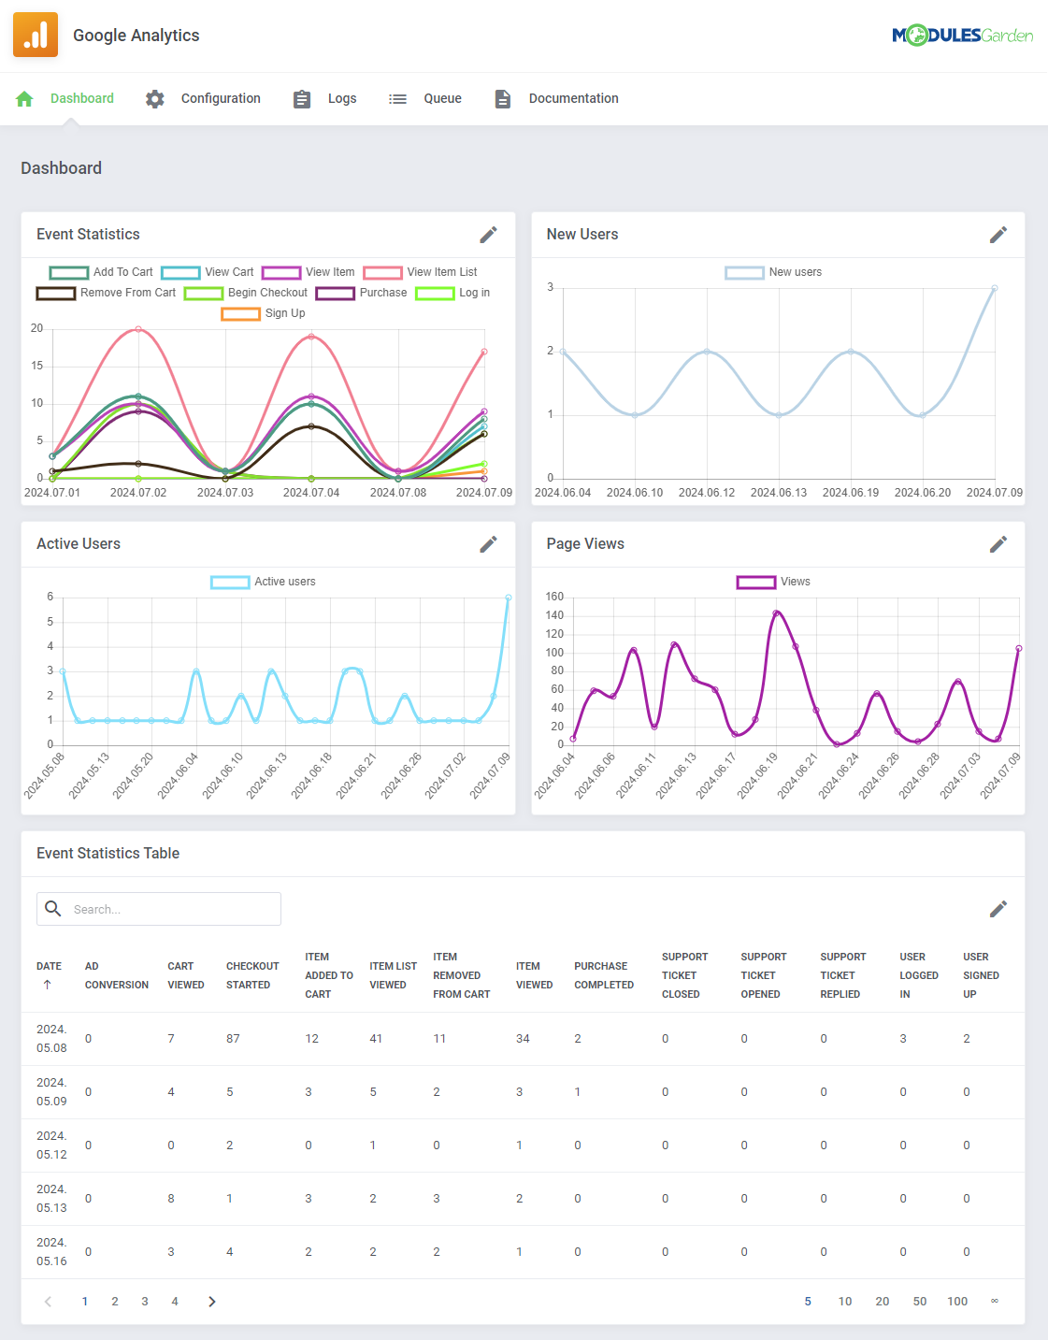Edit the Active Users widget with pencil icon
The height and width of the screenshot is (1340, 1048).
pos(489,544)
